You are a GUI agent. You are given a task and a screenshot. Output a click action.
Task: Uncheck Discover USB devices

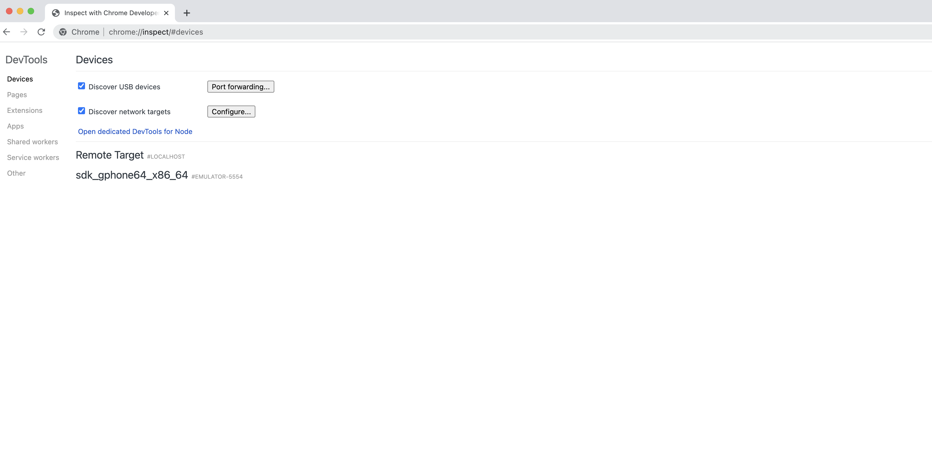click(x=82, y=86)
